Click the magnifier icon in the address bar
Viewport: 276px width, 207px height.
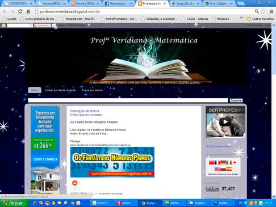point(257,11)
